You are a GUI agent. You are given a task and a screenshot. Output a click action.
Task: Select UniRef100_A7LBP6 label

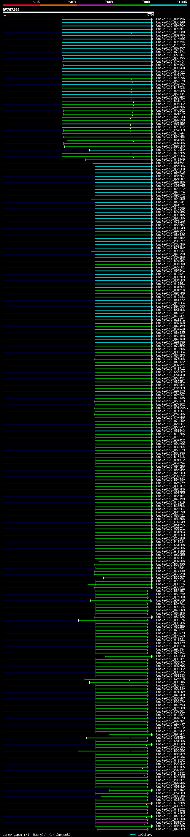pos(170,346)
